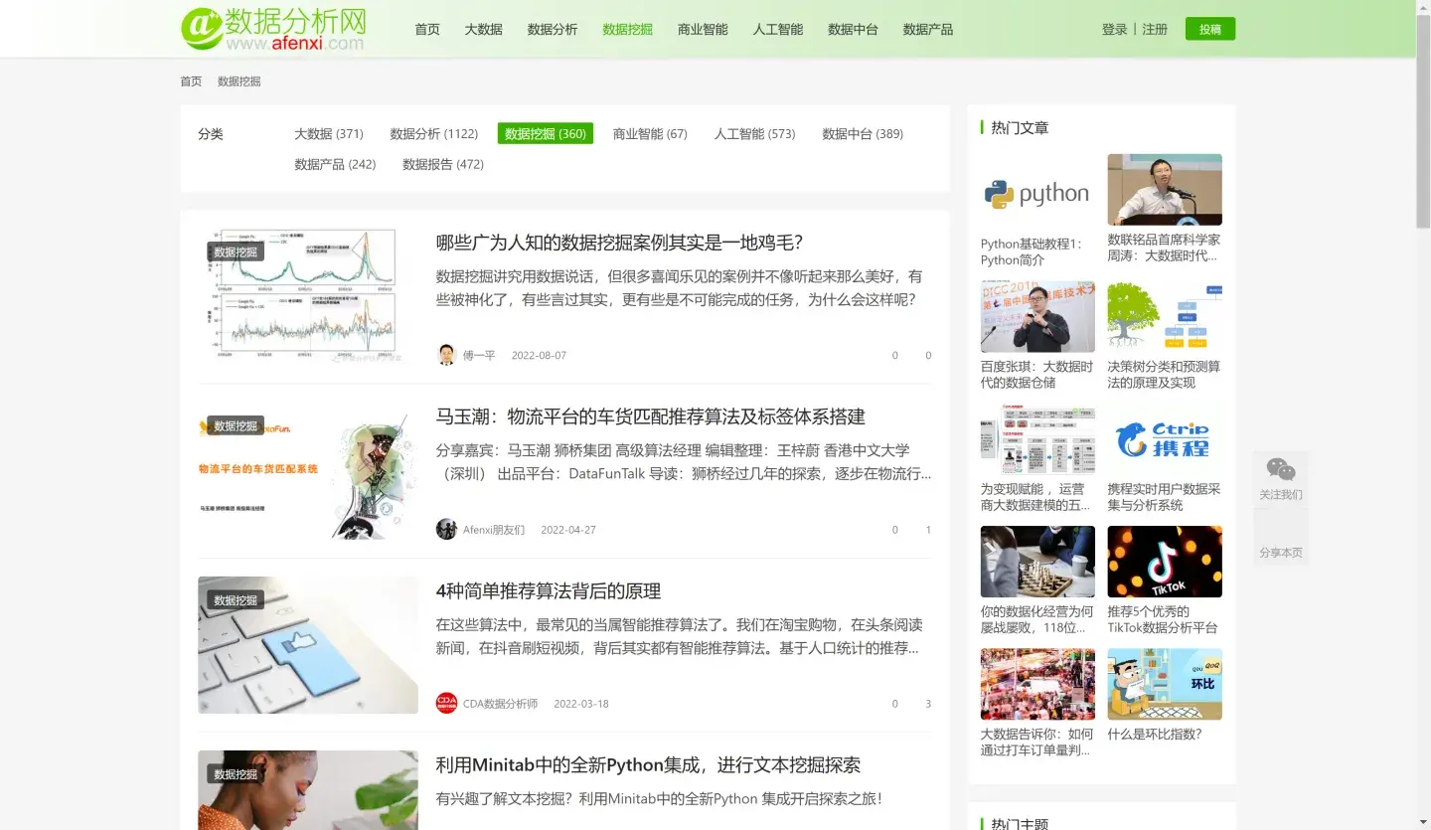Open 数据挖掘 in the top navigation

coord(627,29)
